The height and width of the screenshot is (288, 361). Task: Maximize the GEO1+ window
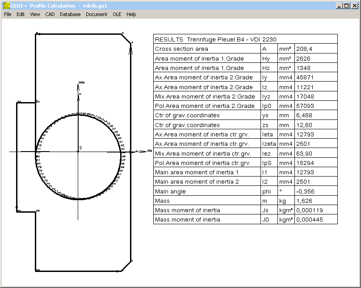(x=346, y=6)
